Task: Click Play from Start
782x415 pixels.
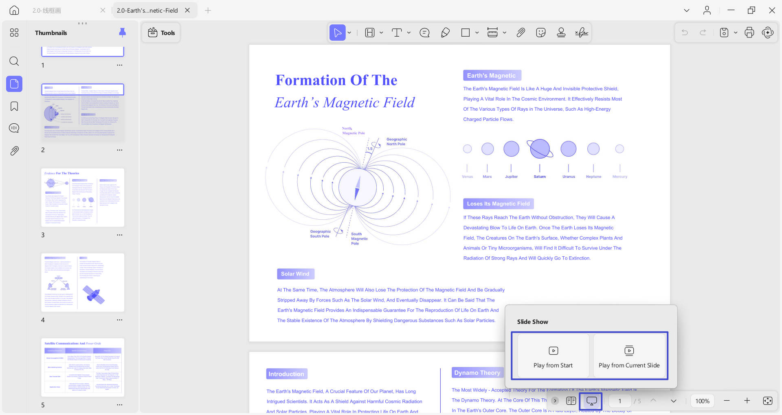Action: click(x=553, y=356)
